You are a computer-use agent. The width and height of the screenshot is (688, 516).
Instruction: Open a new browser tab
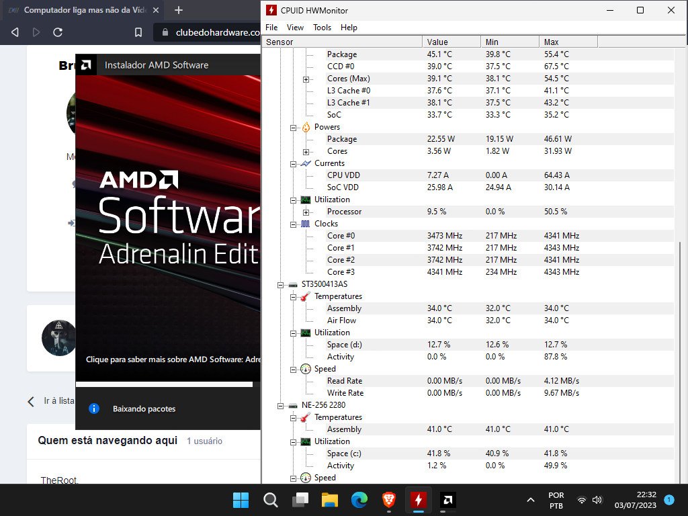click(178, 10)
